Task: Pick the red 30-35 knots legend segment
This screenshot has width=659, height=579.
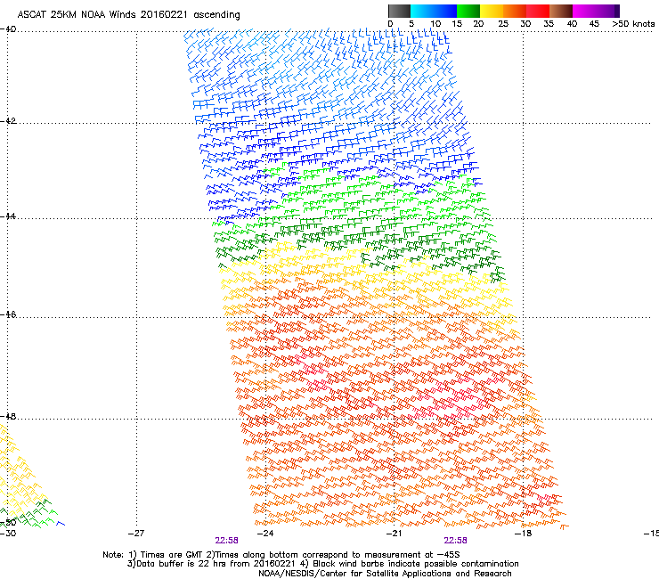Action: tap(538, 11)
